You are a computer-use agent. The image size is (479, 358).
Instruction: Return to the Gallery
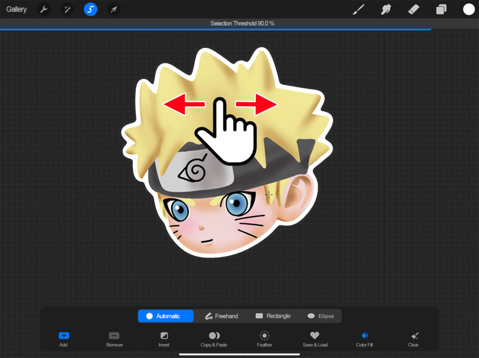(16, 9)
